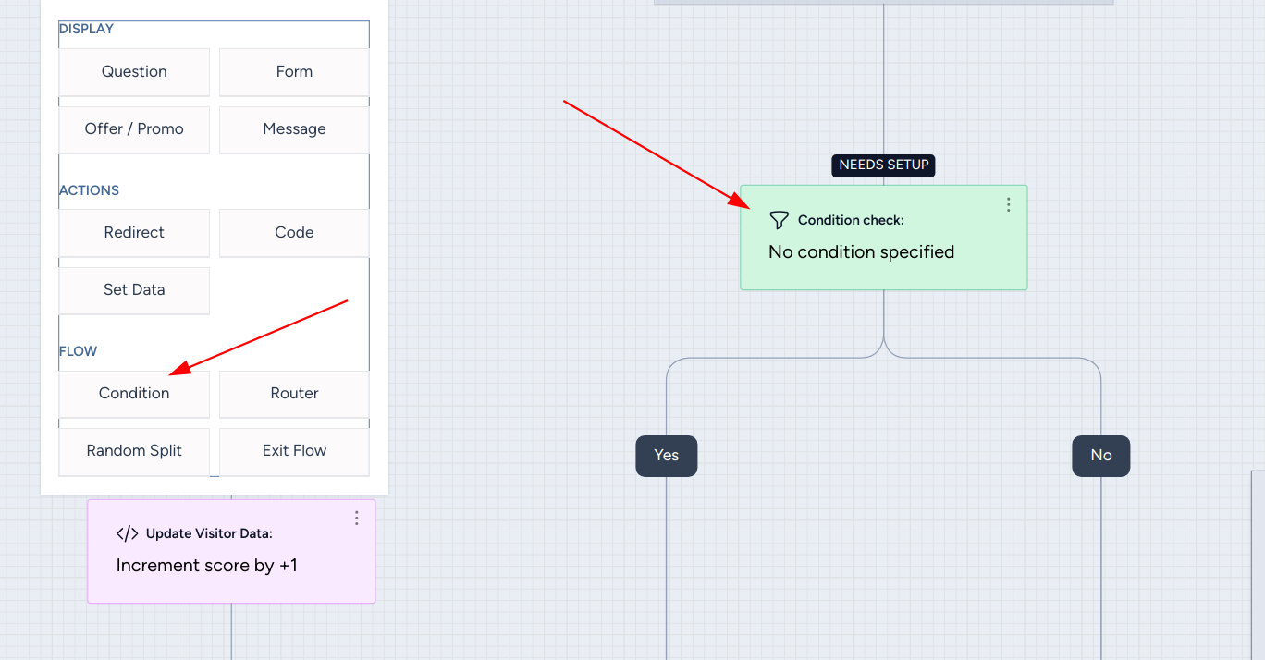The width and height of the screenshot is (1265, 660).
Task: Click the NEEDS SETUP badge
Action: (x=884, y=165)
